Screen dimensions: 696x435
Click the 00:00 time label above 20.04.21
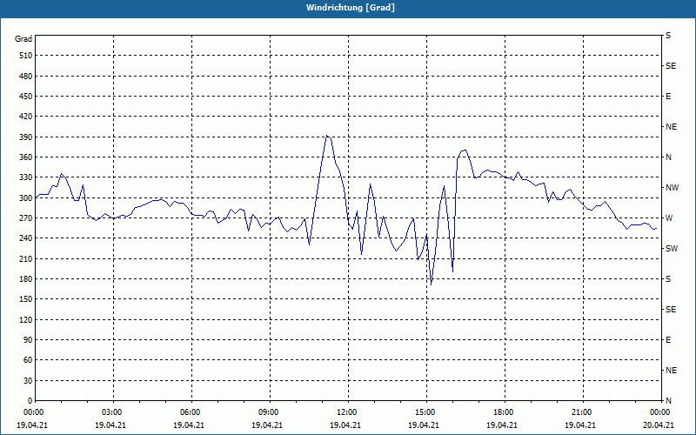[x=659, y=412]
